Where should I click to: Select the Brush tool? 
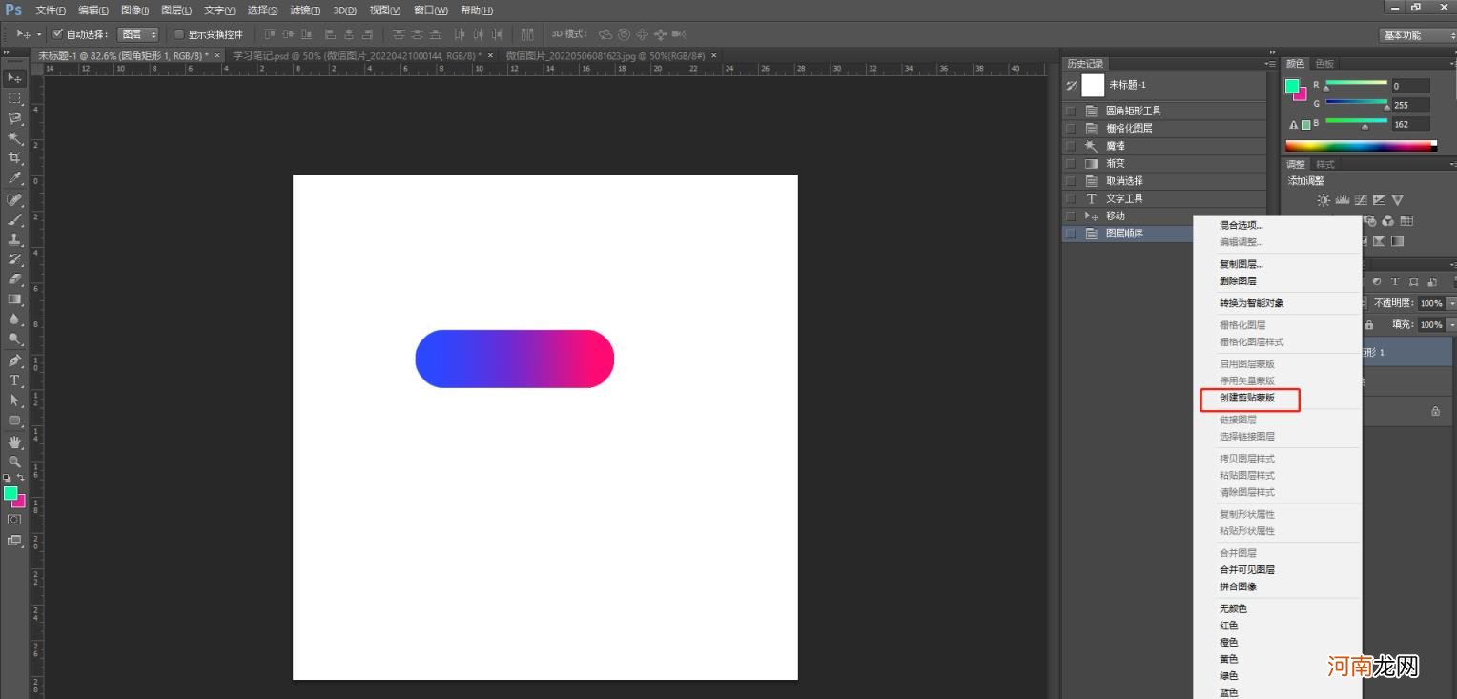pos(14,220)
